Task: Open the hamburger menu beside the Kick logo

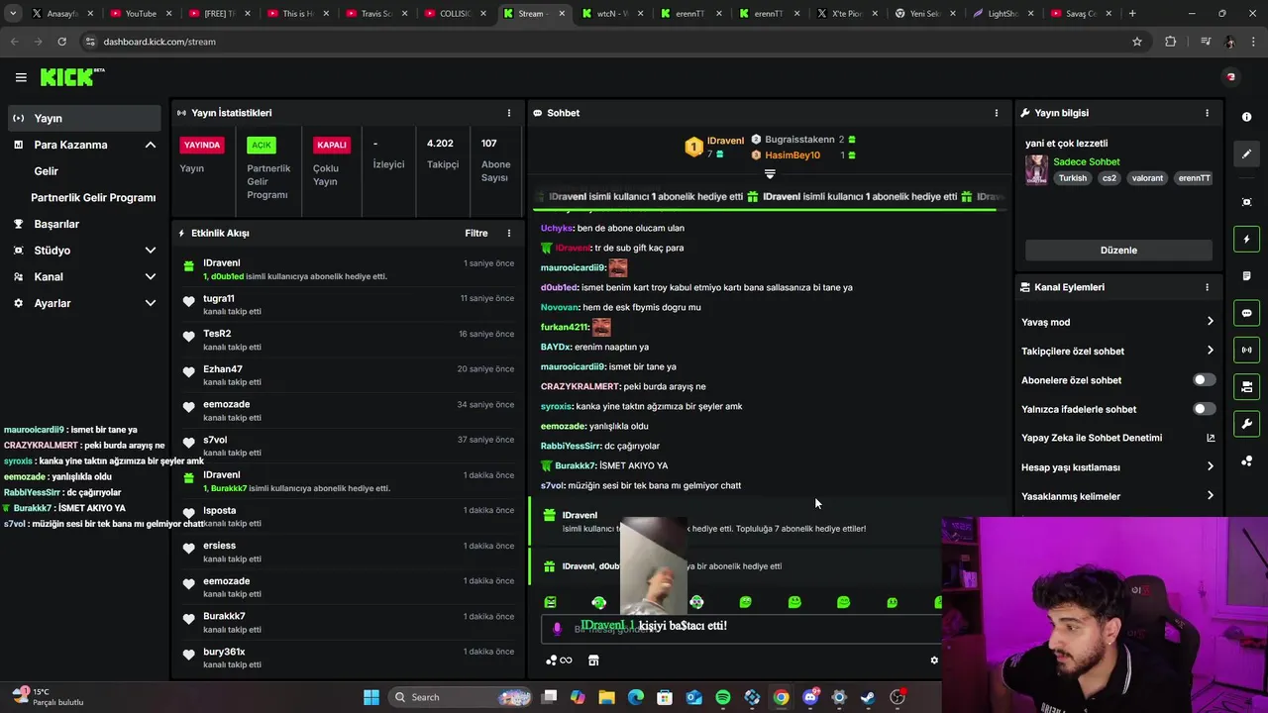Action: coord(21,77)
